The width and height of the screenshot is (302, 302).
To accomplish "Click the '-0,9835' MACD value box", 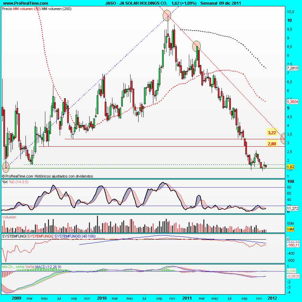I will point(293,276).
